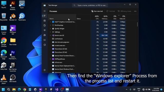Viewport: 164px width, 92px height.
Task: Select Discord.exe row using 1.1 MB memory
Action: pyautogui.click(x=87, y=49)
